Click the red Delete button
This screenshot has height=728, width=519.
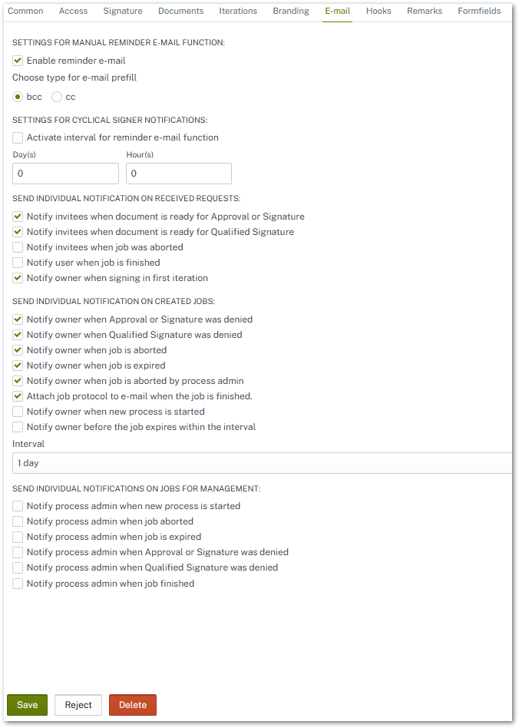tap(133, 705)
